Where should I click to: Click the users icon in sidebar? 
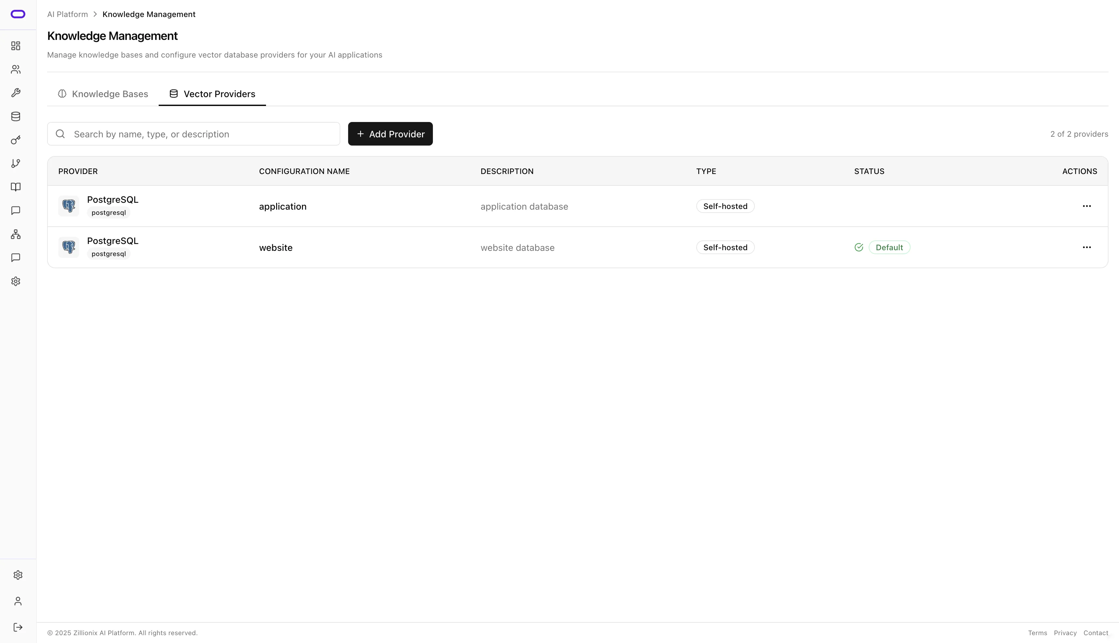coord(16,69)
